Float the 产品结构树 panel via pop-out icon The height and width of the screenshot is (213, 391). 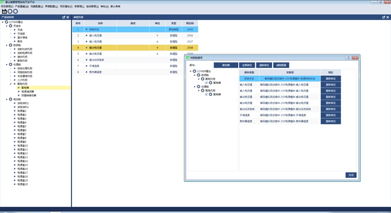click(64, 17)
